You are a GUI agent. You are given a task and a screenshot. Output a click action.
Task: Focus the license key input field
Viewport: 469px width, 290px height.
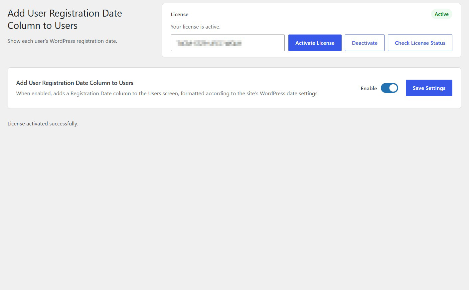click(x=228, y=43)
